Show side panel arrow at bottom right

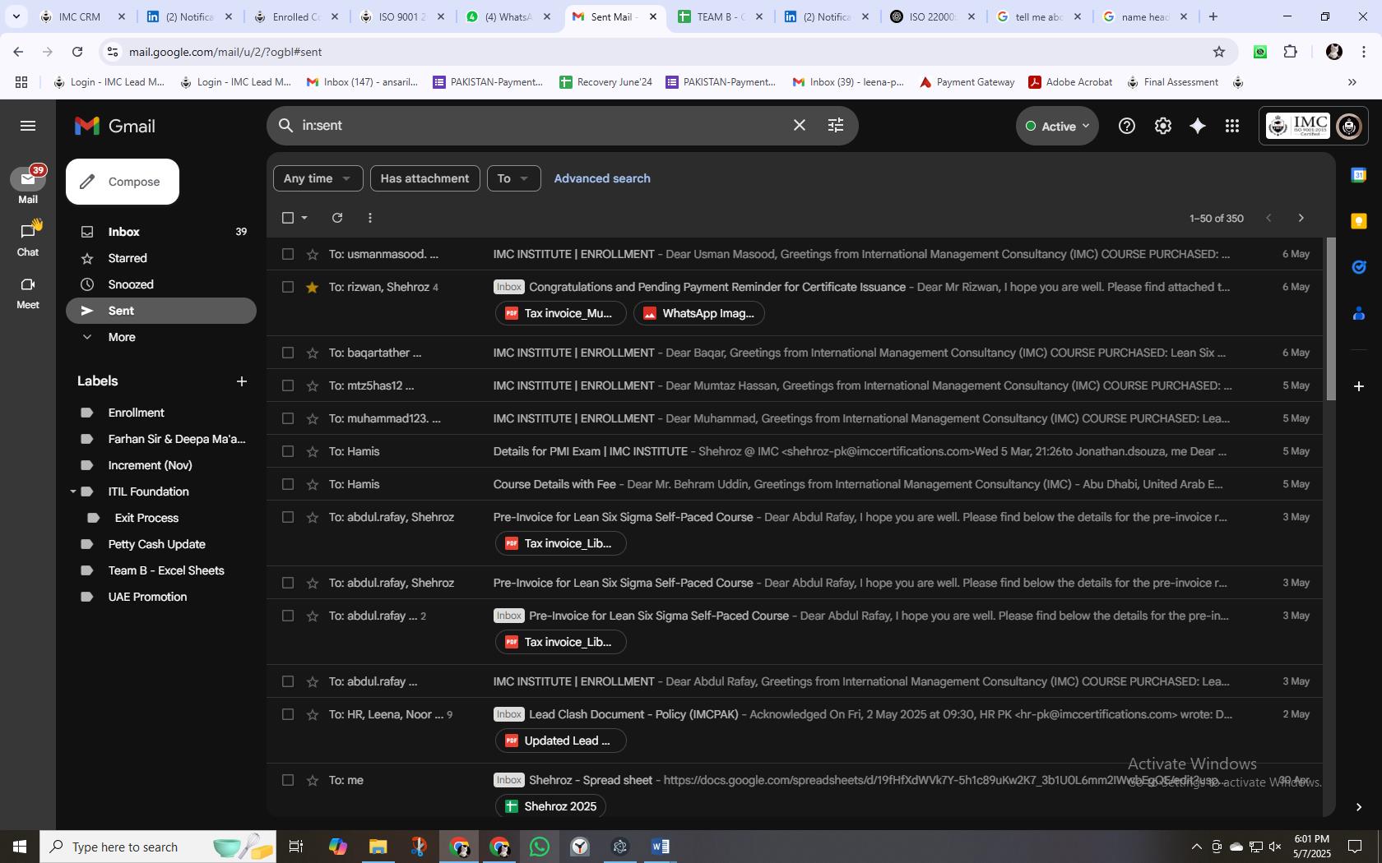(1358, 807)
